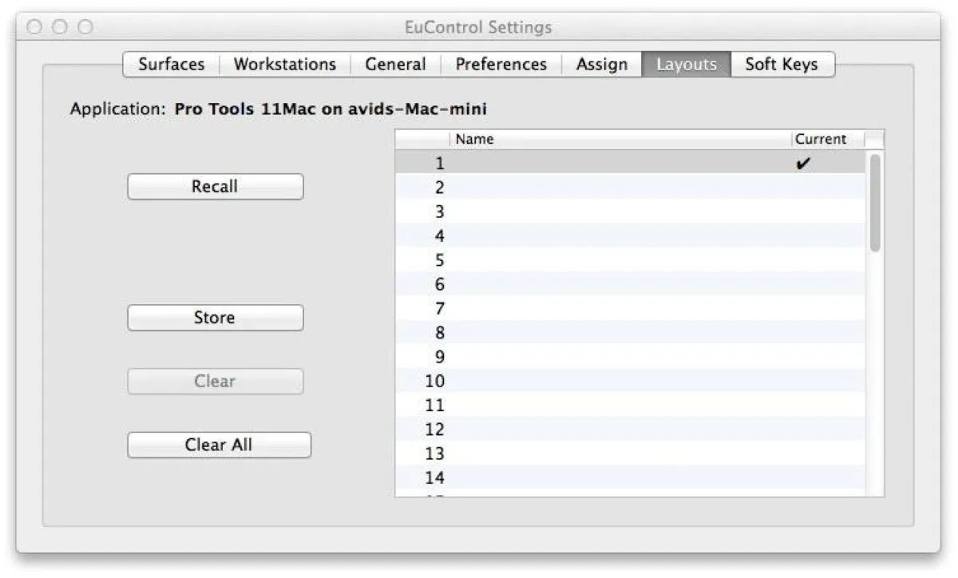Image resolution: width=958 pixels, height=578 pixels.
Task: Select layout row 1
Action: point(630,164)
